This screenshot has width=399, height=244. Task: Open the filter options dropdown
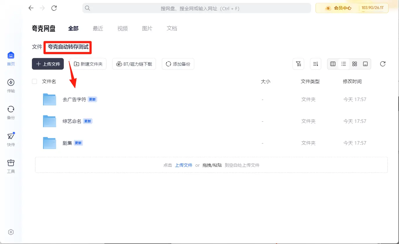(298, 64)
